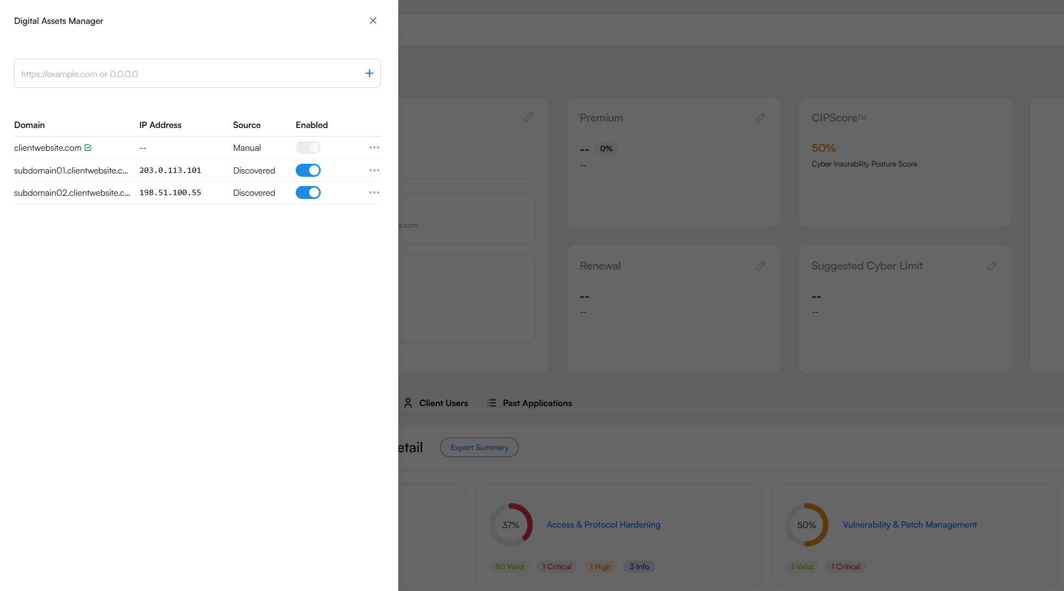This screenshot has width=1064, height=591.
Task: Open the options menu for clientwebsite.com row
Action: (x=374, y=147)
